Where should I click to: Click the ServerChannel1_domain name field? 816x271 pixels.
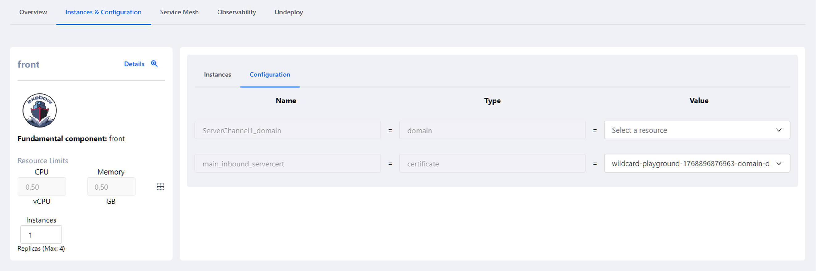(x=287, y=130)
